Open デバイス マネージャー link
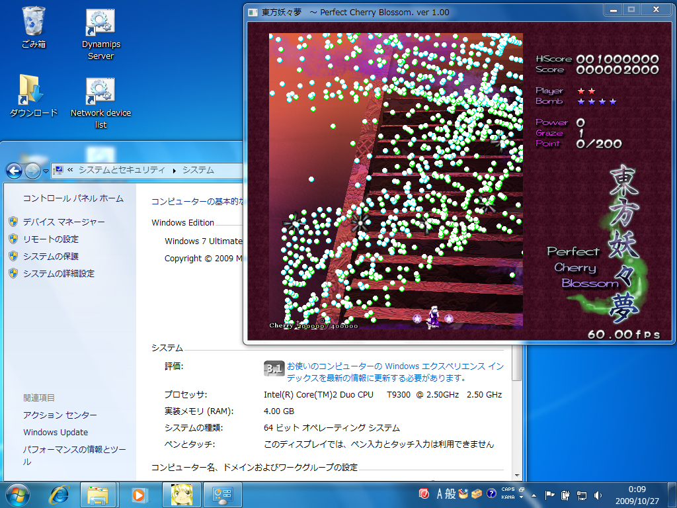The image size is (677, 508). (x=63, y=222)
